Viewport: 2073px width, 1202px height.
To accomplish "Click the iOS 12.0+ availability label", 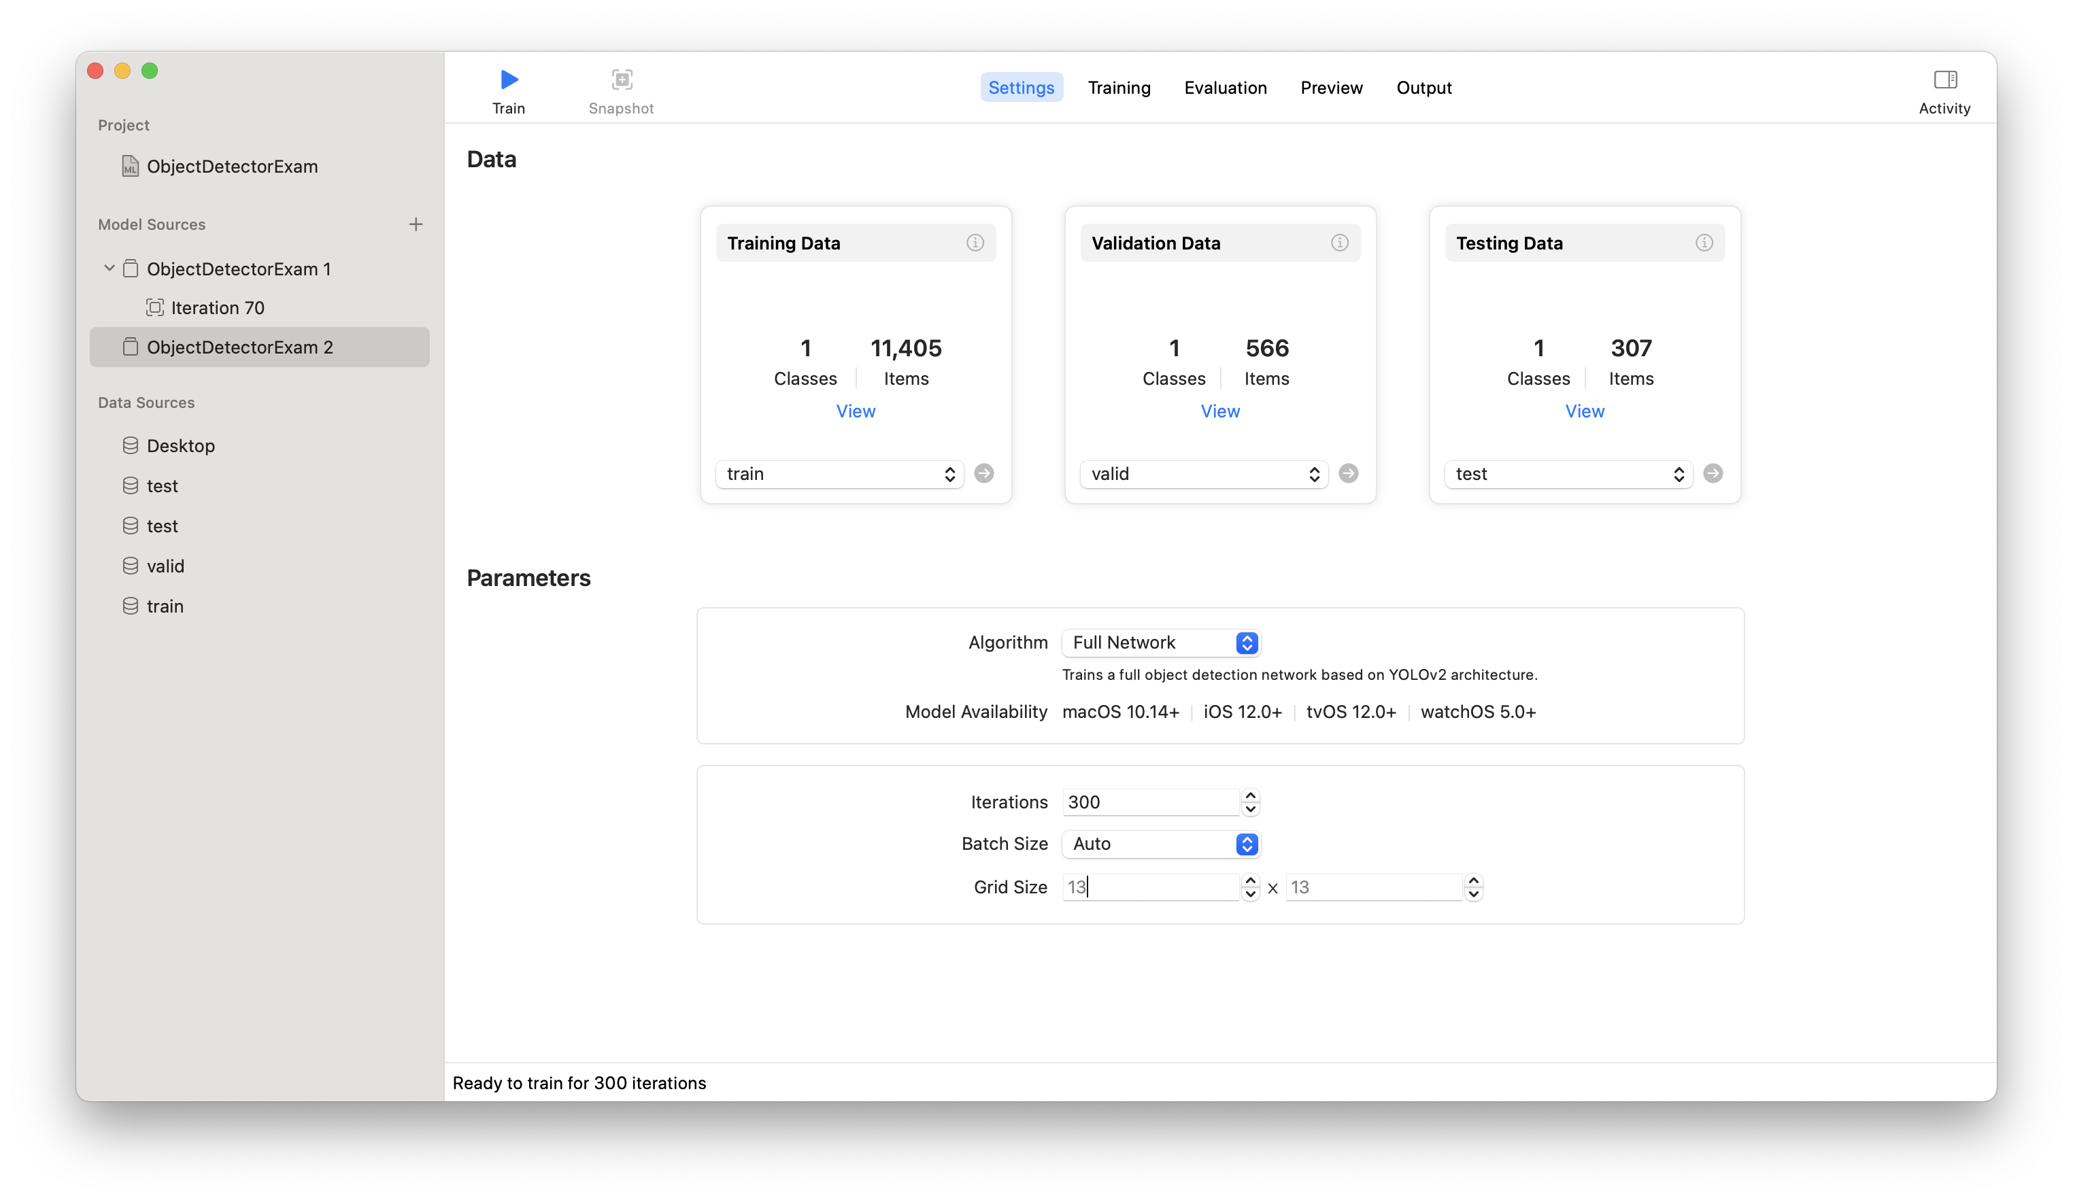I will [1242, 712].
